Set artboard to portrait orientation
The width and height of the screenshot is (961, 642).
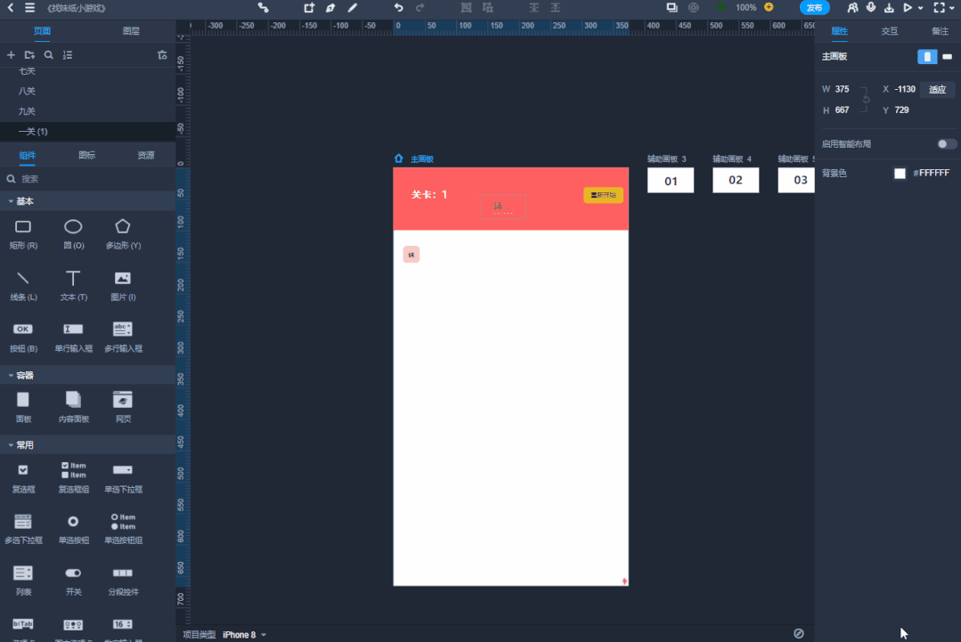click(927, 56)
